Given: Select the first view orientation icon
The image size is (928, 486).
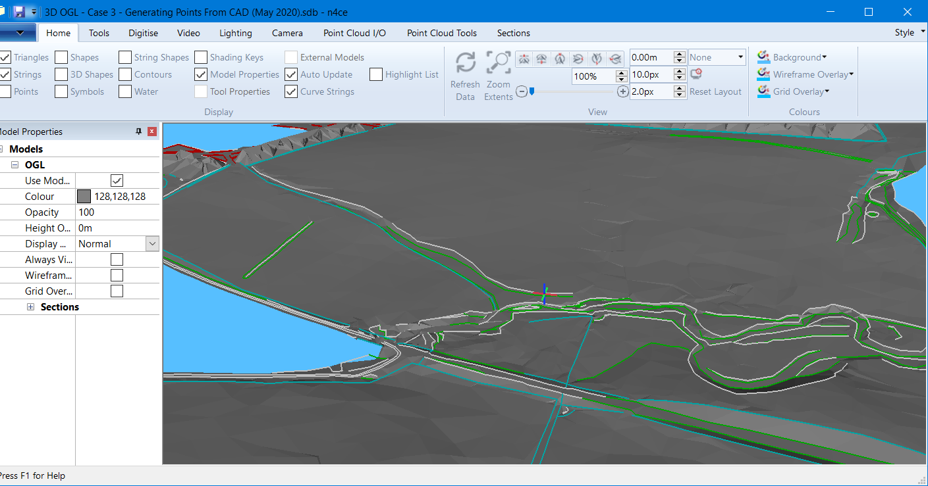Looking at the screenshot, I should pyautogui.click(x=524, y=59).
